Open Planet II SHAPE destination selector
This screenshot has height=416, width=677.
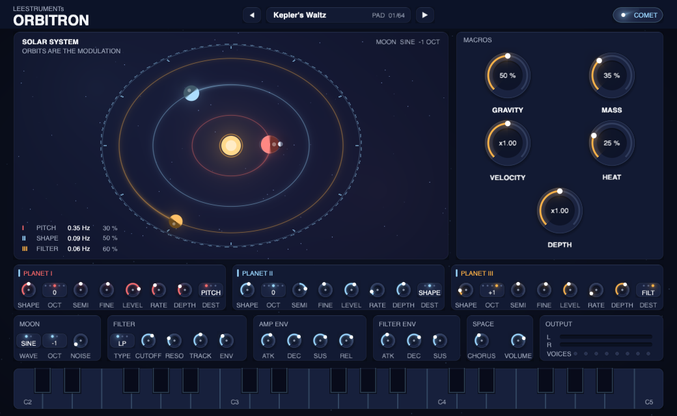429,290
